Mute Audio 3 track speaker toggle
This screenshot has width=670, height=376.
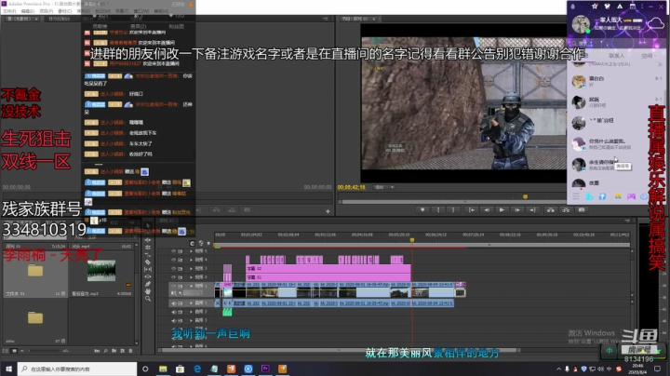[173, 320]
